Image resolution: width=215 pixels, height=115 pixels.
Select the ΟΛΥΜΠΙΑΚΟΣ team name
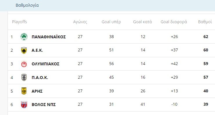pos(46,64)
